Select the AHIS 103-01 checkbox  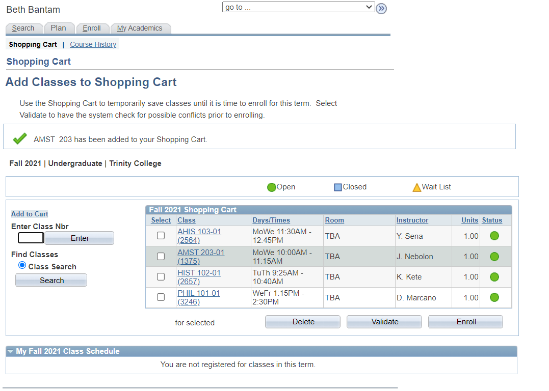coord(161,236)
